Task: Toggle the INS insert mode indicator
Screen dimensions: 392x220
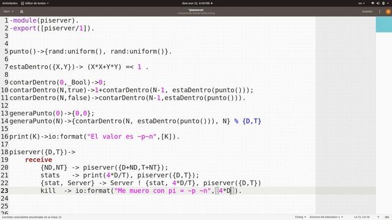Action: click(387, 217)
